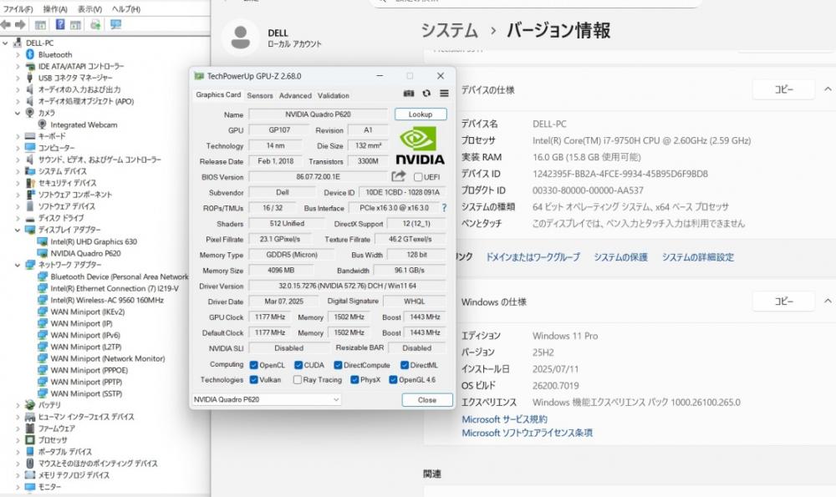The image size is (836, 497).
Task: Click the Lookup button
Action: click(421, 114)
